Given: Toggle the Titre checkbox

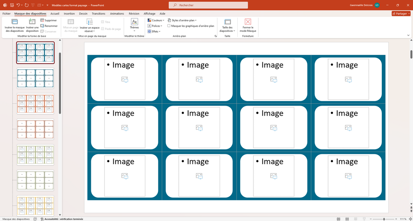Looking at the screenshot, I should coord(103,22).
